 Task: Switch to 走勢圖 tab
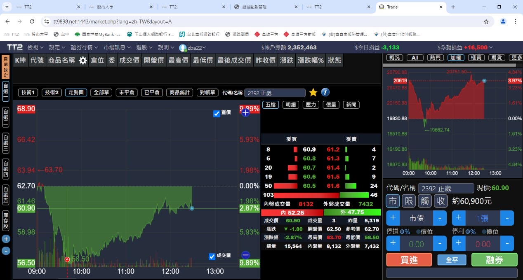76,93
